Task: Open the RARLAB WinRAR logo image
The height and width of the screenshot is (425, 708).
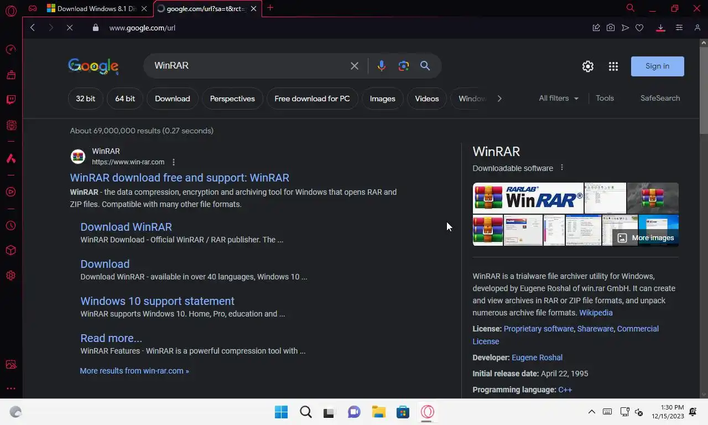Action: pyautogui.click(x=528, y=198)
